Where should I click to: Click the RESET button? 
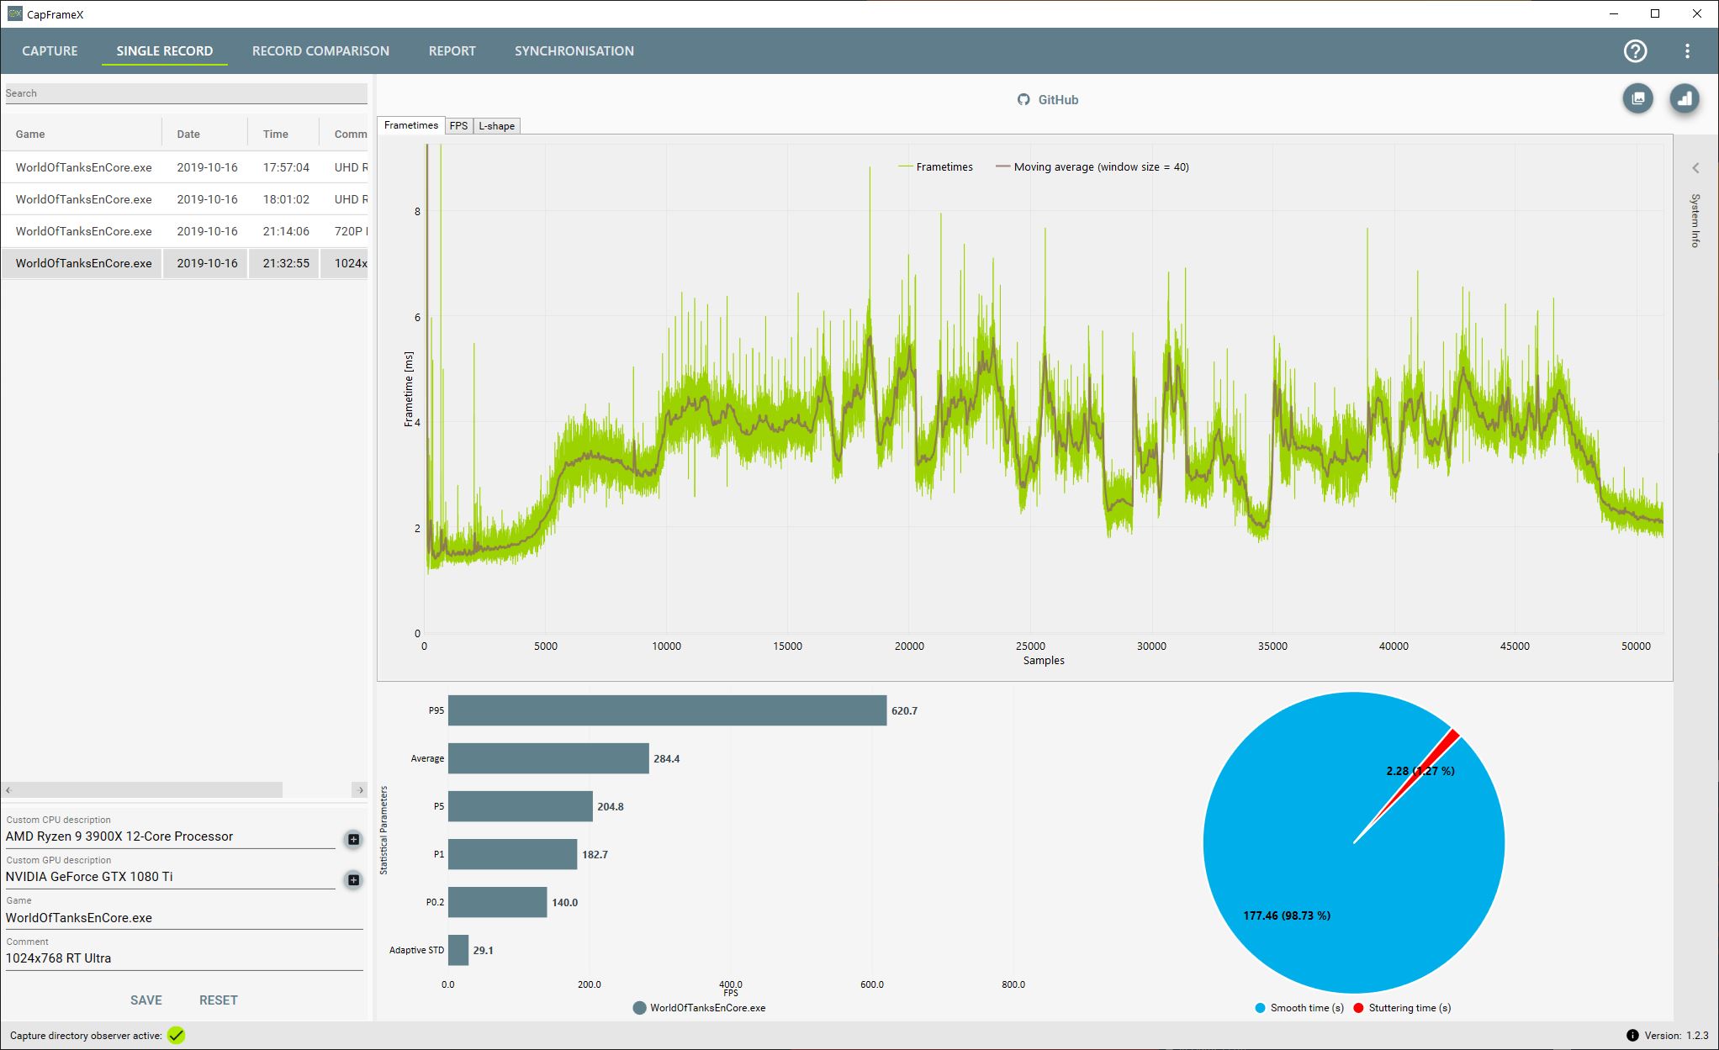tap(218, 1000)
